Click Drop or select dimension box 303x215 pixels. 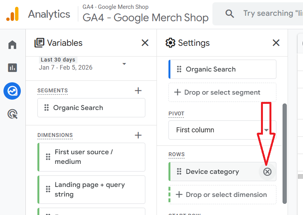point(222,195)
